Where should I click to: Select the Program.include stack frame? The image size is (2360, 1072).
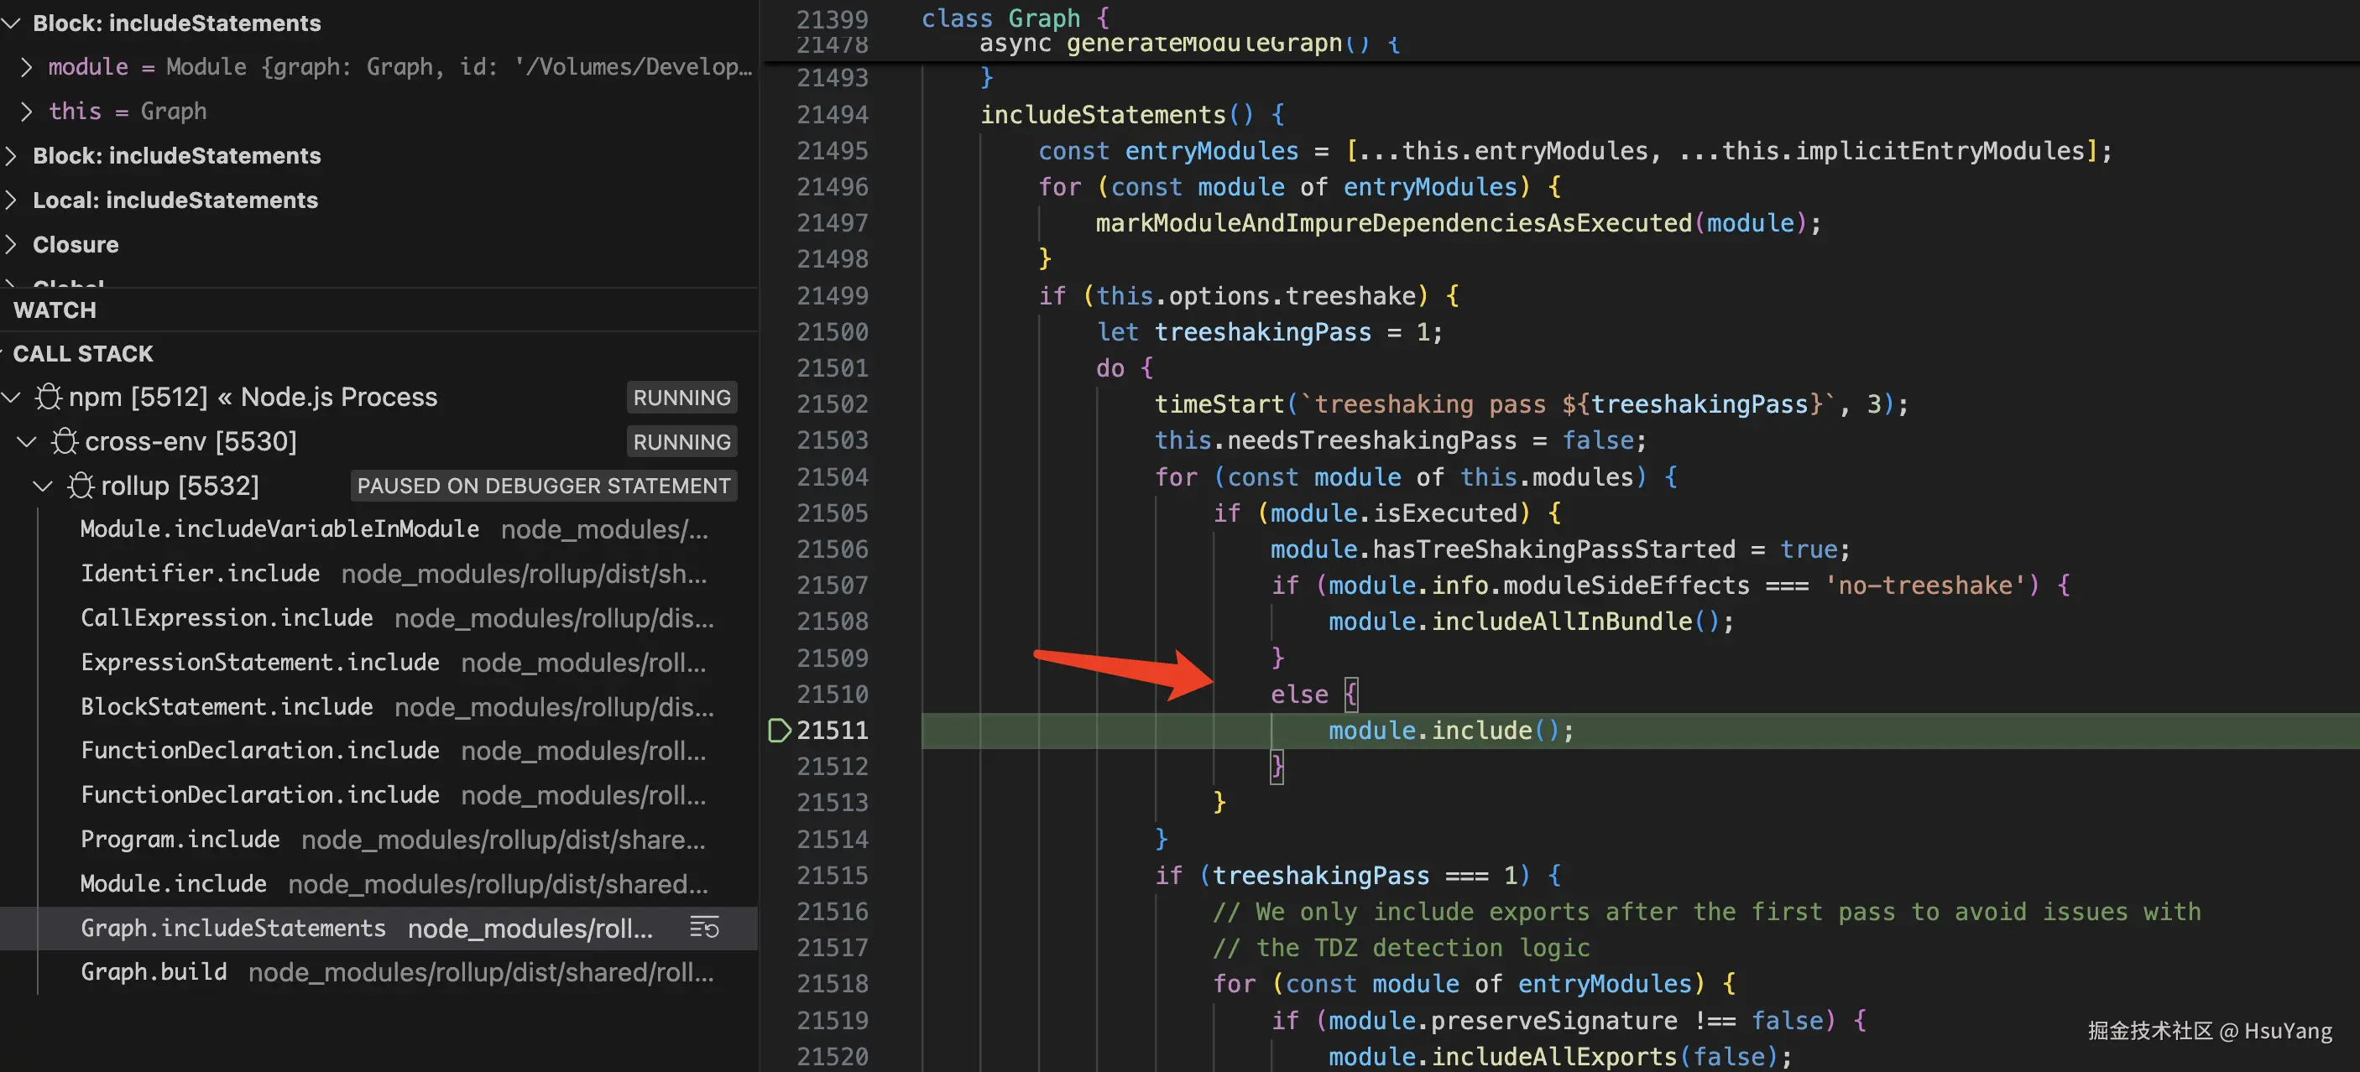click(x=180, y=839)
